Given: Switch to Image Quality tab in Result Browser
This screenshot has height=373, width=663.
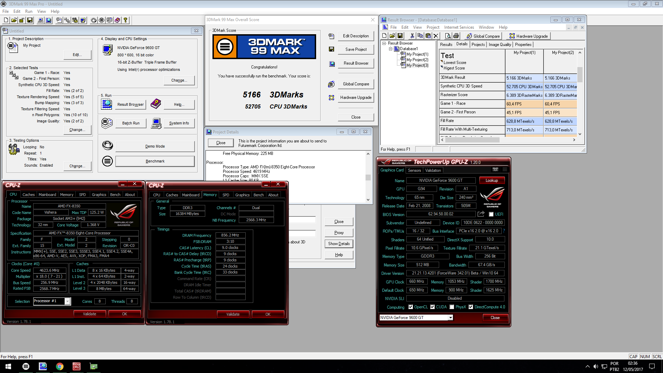Looking at the screenshot, I should point(500,45).
